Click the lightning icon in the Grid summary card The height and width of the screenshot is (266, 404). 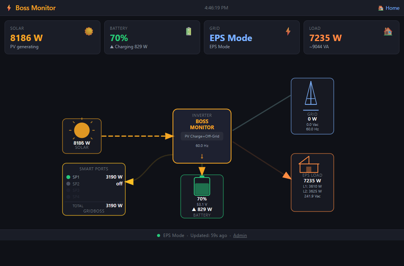point(288,31)
